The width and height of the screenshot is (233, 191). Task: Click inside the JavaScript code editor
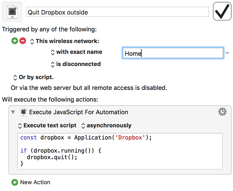(x=120, y=151)
